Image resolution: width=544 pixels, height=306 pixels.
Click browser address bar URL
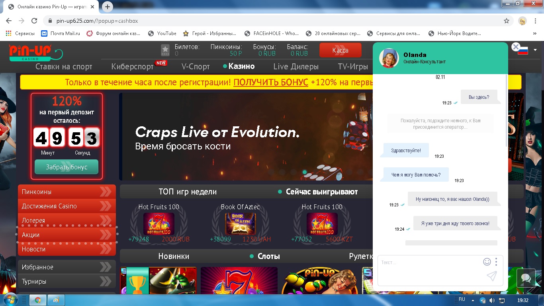tap(97, 21)
